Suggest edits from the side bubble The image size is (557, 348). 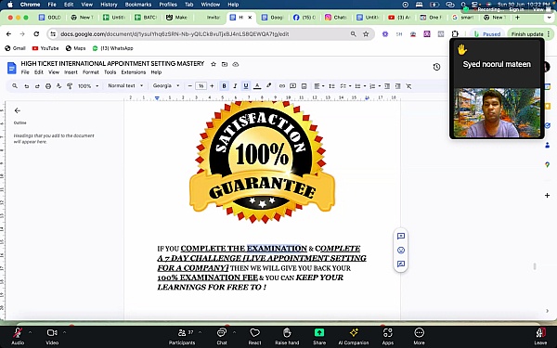(x=401, y=264)
